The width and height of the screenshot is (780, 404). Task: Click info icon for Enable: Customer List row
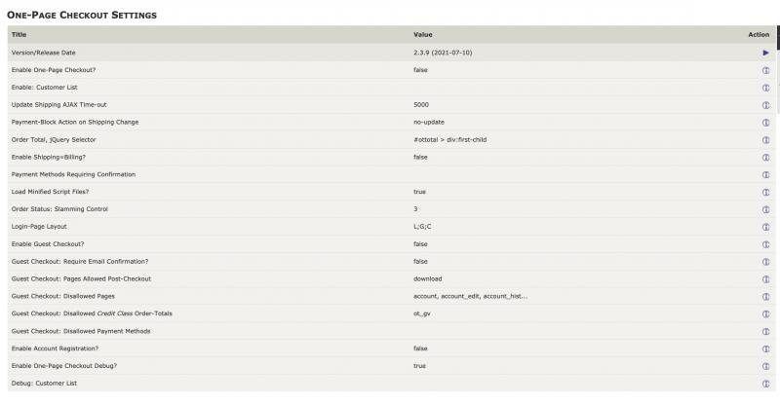pyautogui.click(x=765, y=88)
